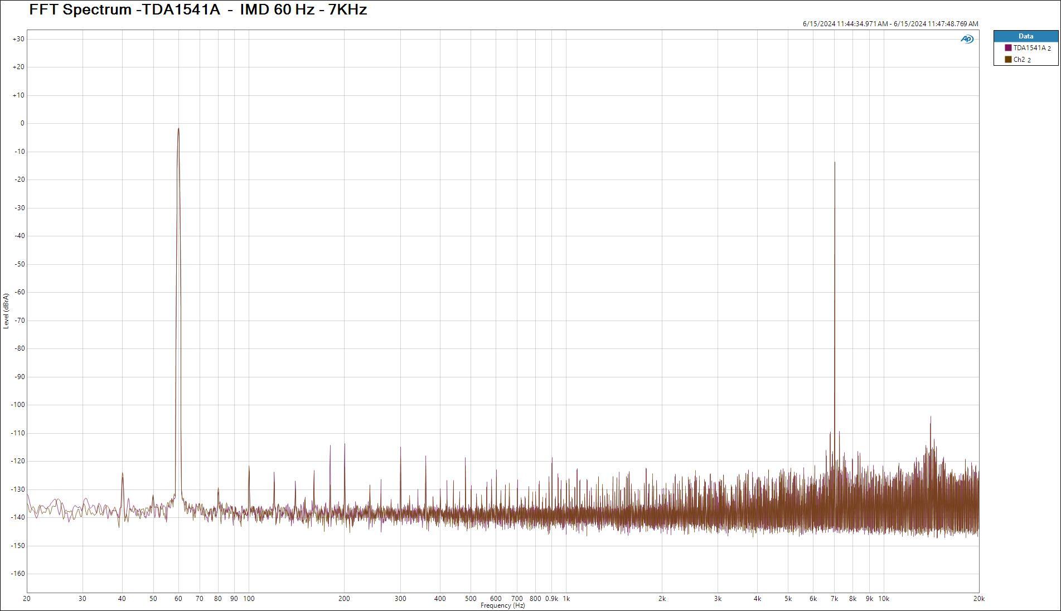This screenshot has height=611, width=1061.
Task: Click the 10k frequency axis tick label
Action: 884,599
